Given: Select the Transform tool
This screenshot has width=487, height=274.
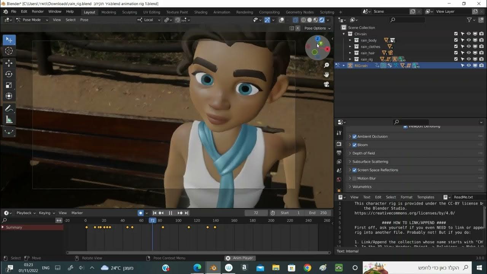Looking at the screenshot, I should 9,96.
